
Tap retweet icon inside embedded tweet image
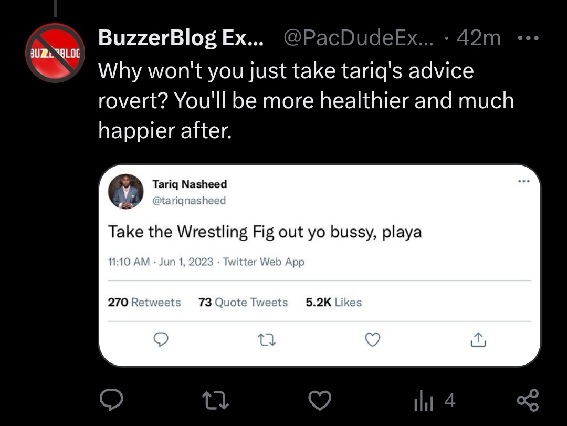click(267, 341)
